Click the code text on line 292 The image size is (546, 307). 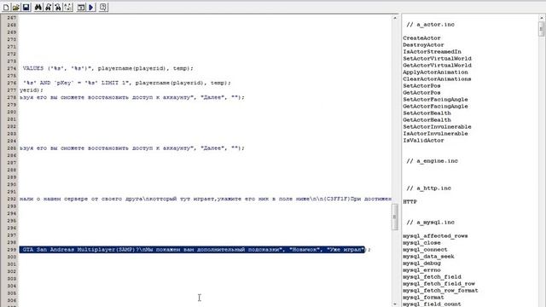pyautogui.click(x=206, y=199)
